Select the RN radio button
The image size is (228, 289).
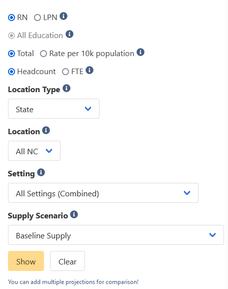pos(11,18)
